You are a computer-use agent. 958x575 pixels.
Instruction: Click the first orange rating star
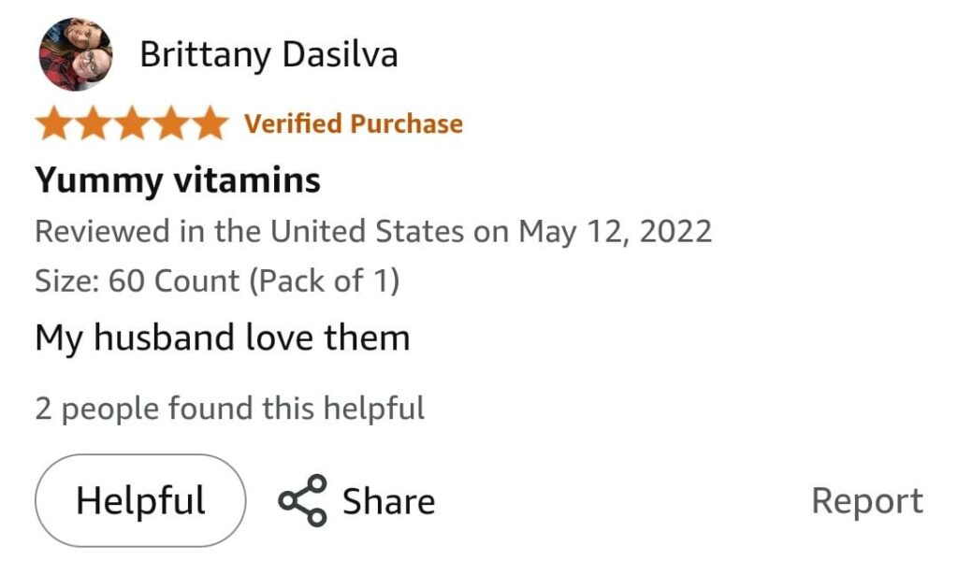pyautogui.click(x=54, y=123)
